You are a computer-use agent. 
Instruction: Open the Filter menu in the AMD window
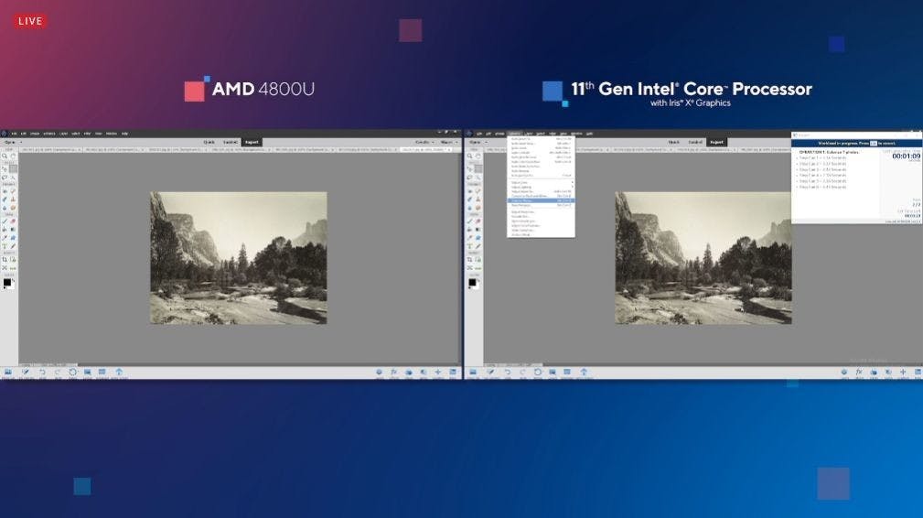[87, 133]
